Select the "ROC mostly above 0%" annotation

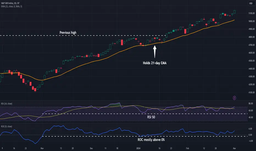[x=151, y=140]
